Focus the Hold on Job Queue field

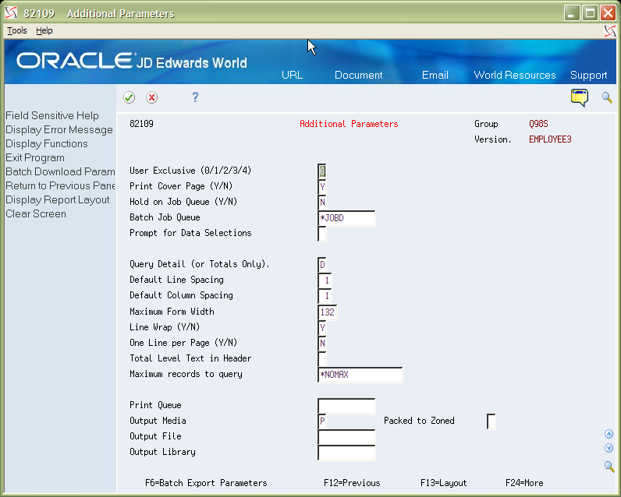pos(322,203)
